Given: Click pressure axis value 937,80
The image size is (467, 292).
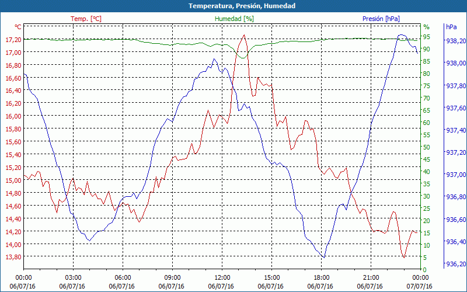Looking at the screenshot, I should pyautogui.click(x=456, y=86).
